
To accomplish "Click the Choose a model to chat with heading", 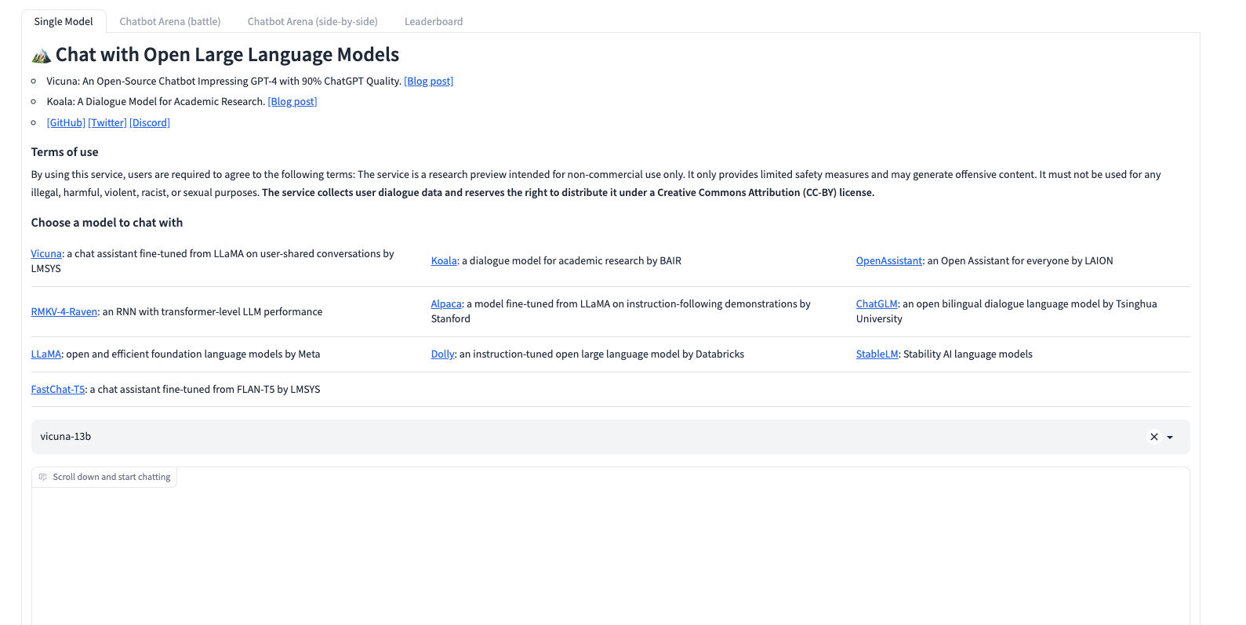I will [107, 223].
